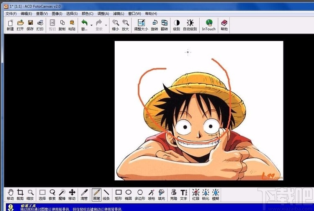The image size is (314, 211).
Task: Select the 线条 (Line) tool
Action: (106, 195)
